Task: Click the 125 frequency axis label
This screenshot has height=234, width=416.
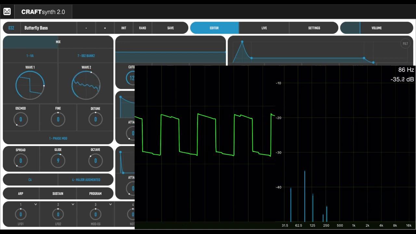Action: (312, 226)
